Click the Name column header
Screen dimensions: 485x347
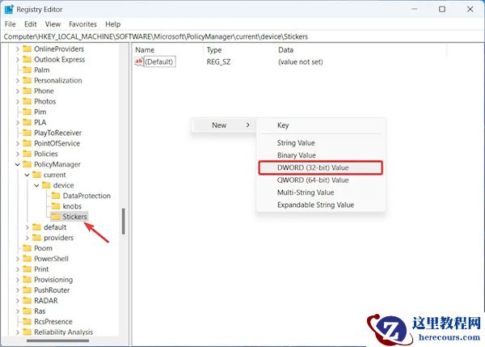(x=169, y=50)
